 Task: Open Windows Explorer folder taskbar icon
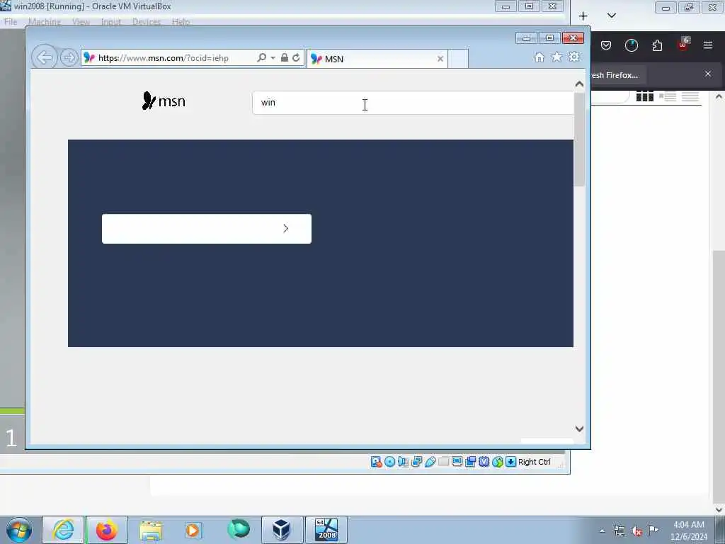pos(151,530)
